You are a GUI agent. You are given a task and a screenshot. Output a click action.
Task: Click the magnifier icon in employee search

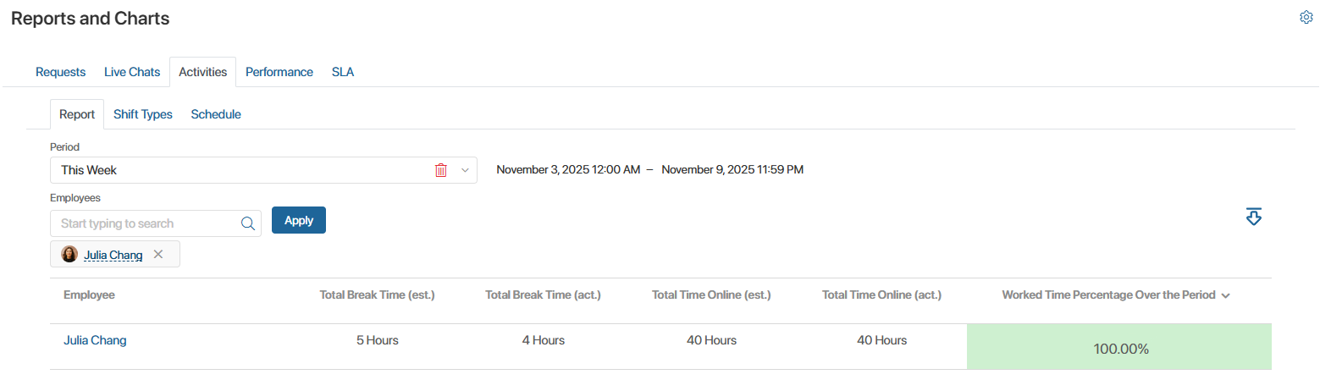248,223
